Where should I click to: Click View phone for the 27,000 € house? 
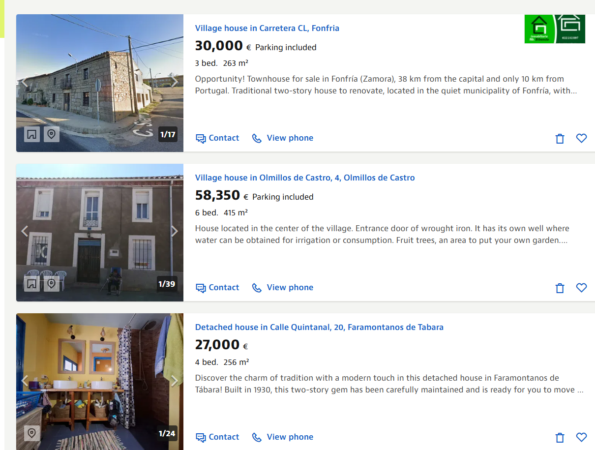pos(283,437)
